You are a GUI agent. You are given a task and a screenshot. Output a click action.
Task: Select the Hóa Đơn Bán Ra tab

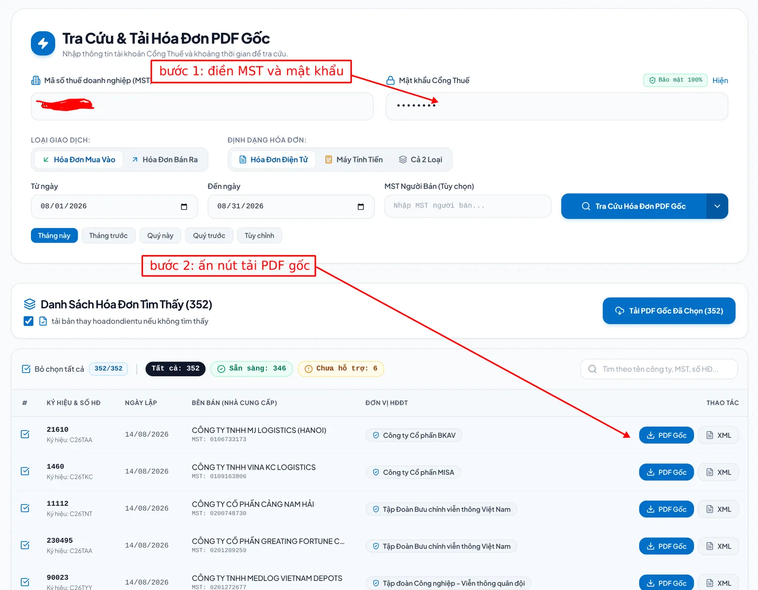pyautogui.click(x=165, y=159)
